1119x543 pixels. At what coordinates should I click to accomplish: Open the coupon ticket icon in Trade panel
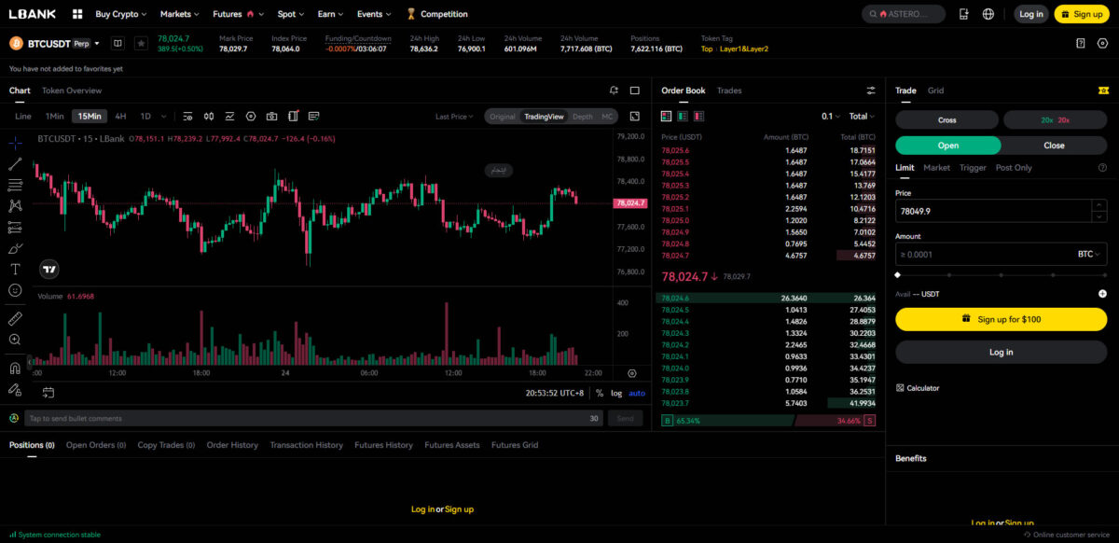pyautogui.click(x=1103, y=90)
